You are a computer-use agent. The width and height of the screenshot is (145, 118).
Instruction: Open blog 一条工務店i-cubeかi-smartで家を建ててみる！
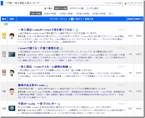pyautogui.click(x=46, y=30)
